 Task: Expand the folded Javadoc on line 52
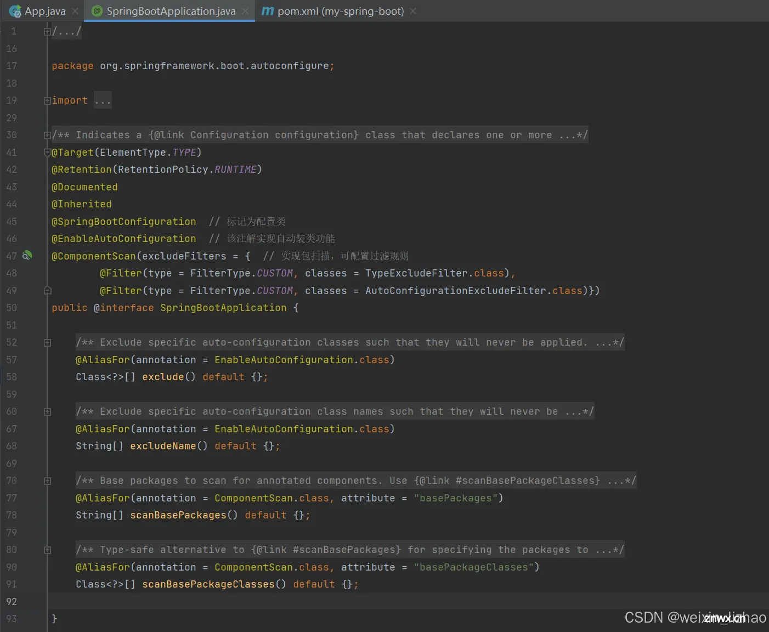pos(47,342)
